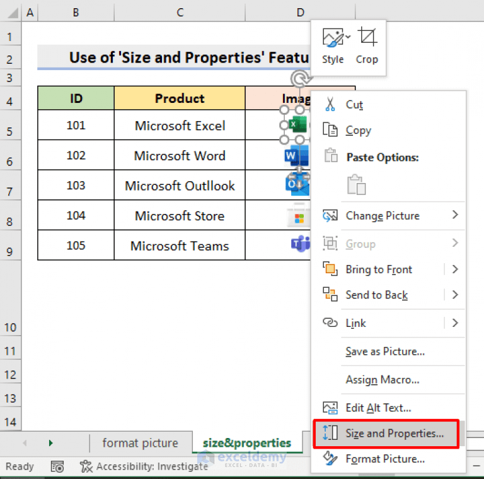This screenshot has width=484, height=479.
Task: Select the Microsoft Teams logo image
Action: pos(301,244)
